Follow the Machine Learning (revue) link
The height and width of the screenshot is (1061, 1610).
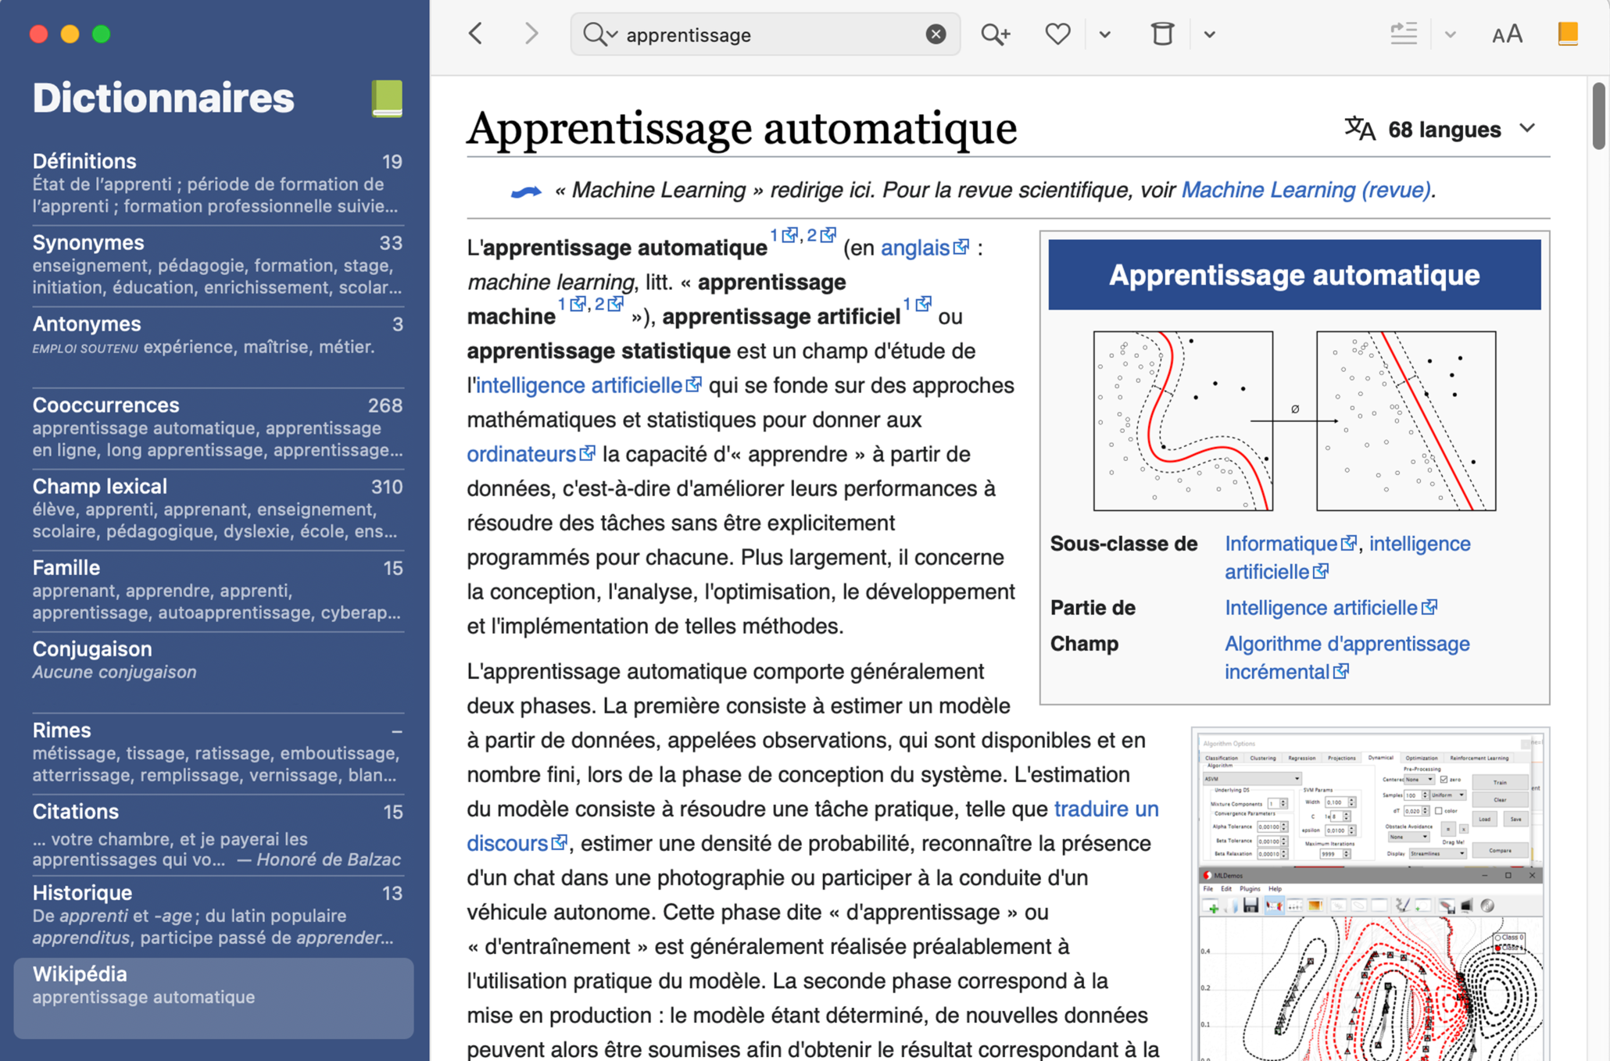1306,190
